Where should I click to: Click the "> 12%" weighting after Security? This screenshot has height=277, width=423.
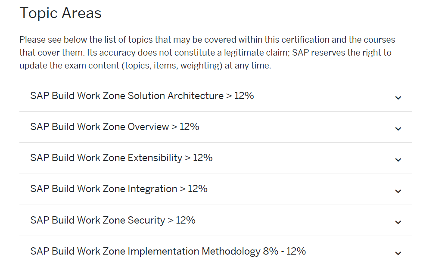tap(181, 220)
